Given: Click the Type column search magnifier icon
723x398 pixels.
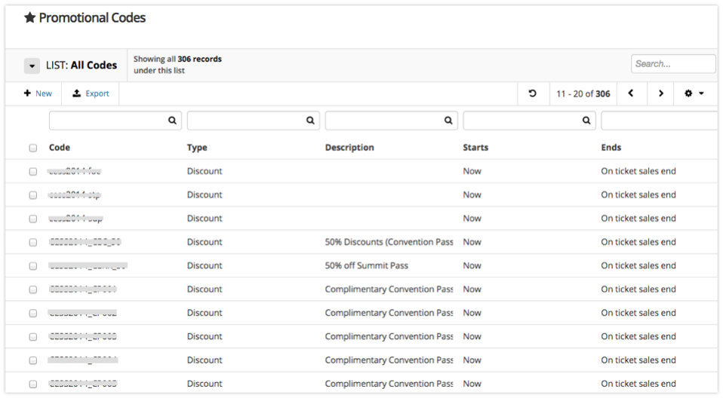Looking at the screenshot, I should coord(310,120).
